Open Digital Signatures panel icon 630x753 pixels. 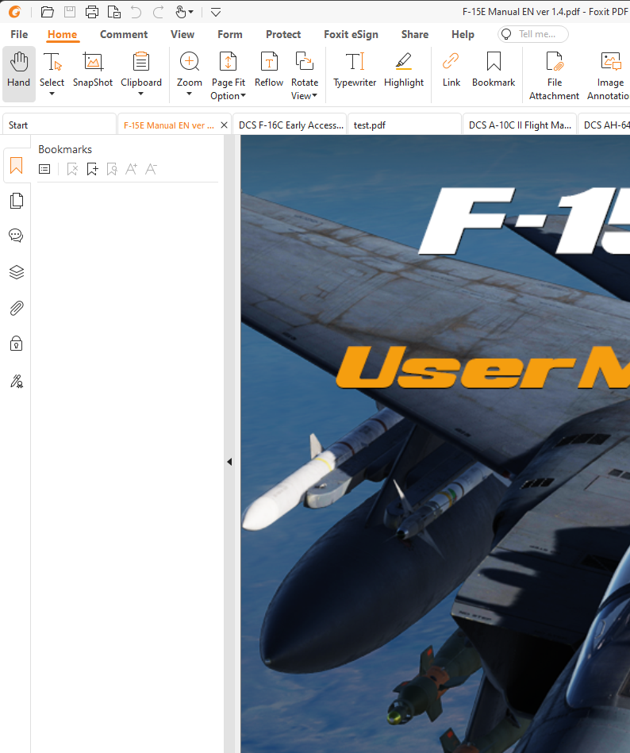17,382
